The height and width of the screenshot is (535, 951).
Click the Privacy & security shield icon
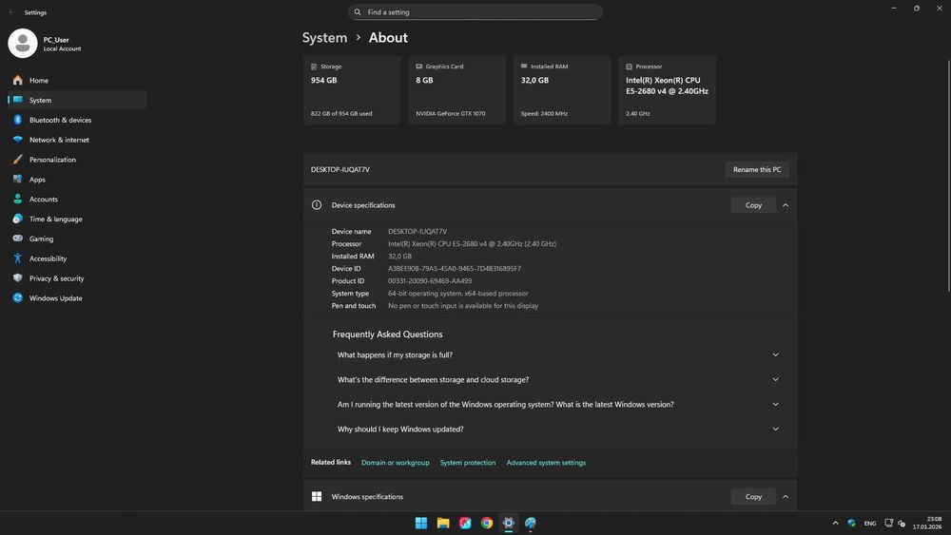click(17, 278)
